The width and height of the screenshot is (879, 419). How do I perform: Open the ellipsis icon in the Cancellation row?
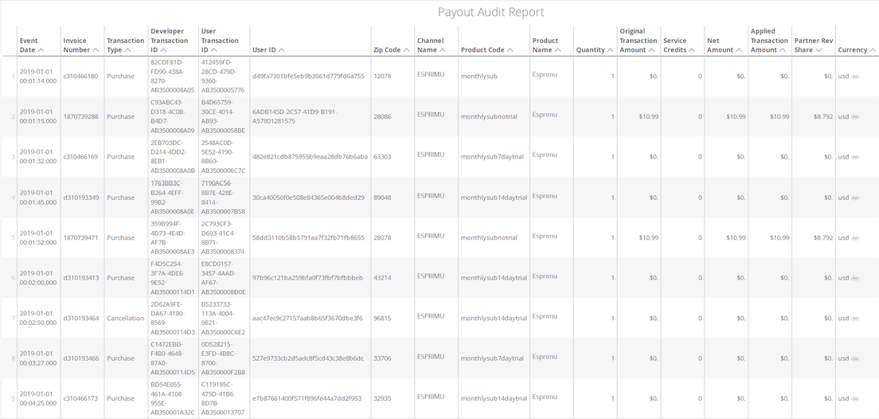click(x=855, y=319)
